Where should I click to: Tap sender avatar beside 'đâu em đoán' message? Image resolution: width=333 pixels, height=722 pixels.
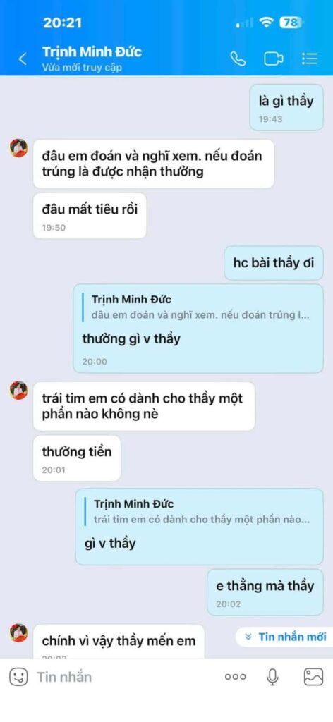pos(19,148)
